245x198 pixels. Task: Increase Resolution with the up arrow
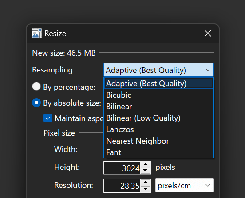point(146,182)
